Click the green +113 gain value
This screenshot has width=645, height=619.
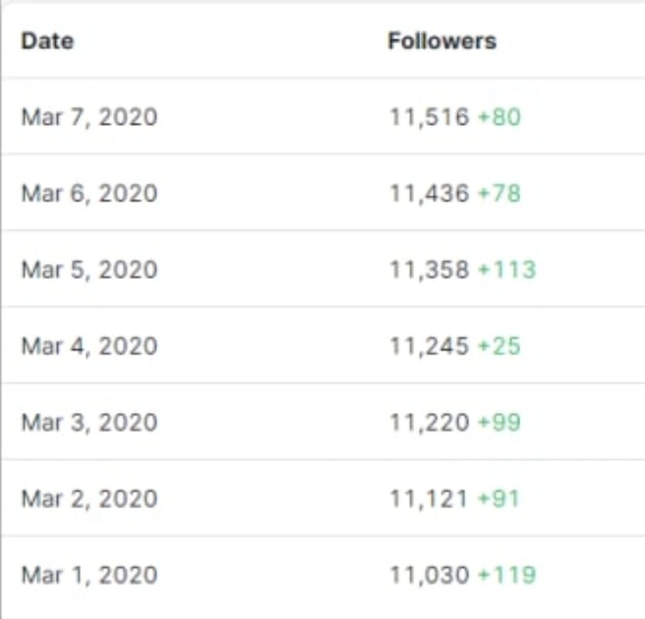[507, 270]
